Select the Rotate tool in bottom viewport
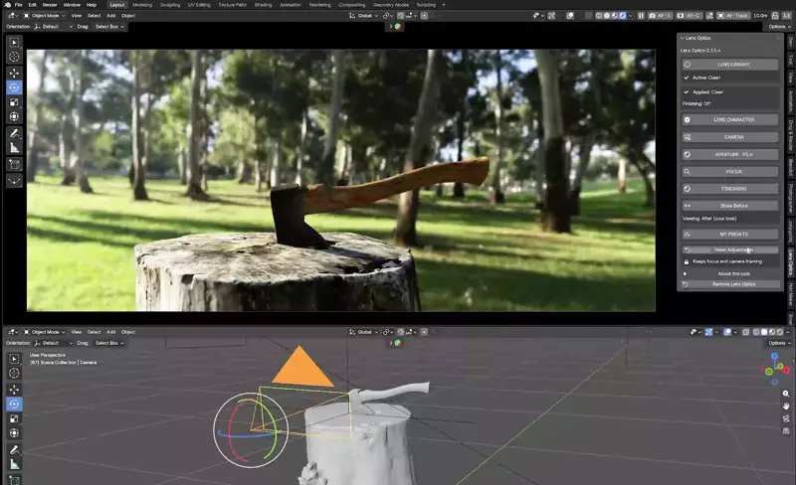 pyautogui.click(x=14, y=404)
